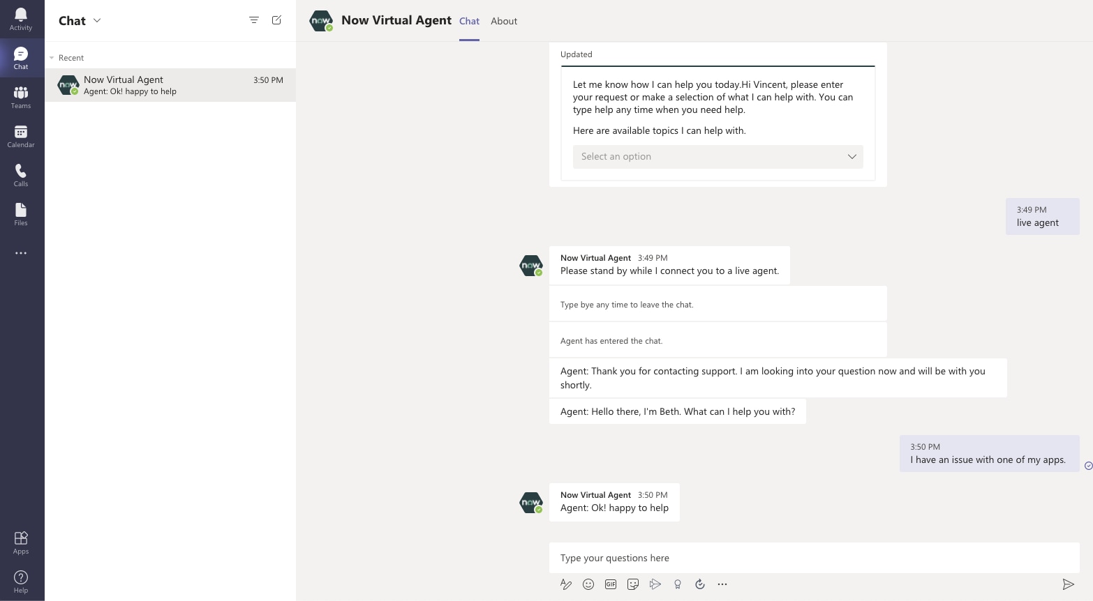The image size is (1093, 601).
Task: Open the Chat filter dropdown arrow
Action: point(97,20)
